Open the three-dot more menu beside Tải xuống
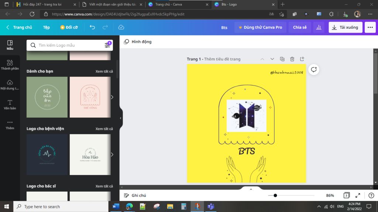The height and width of the screenshot is (212, 378). coord(370,27)
